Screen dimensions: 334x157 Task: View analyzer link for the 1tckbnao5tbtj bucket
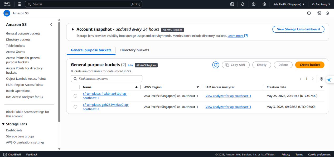[x=228, y=96]
